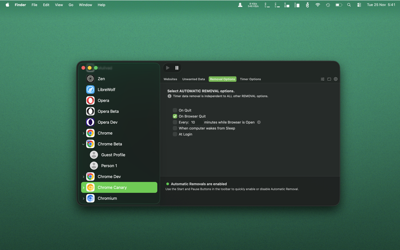Enable the On Quit checkbox
Image resolution: width=400 pixels, height=250 pixels.
point(175,110)
